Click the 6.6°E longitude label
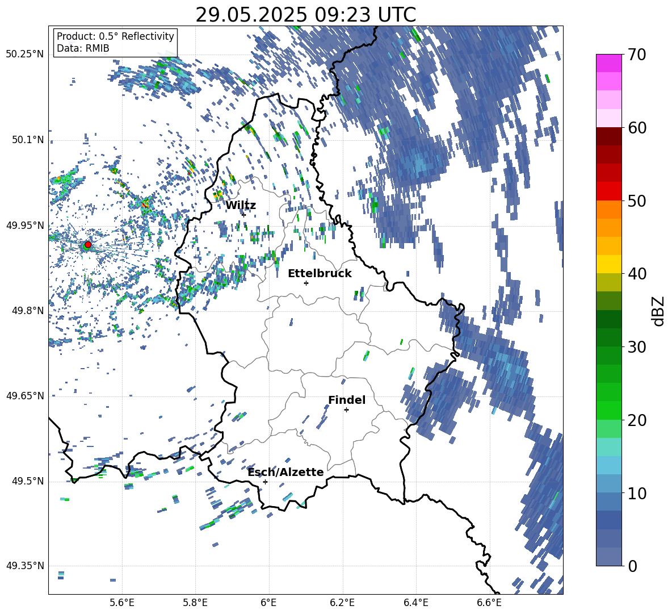The height and width of the screenshot is (614, 672). [x=489, y=603]
